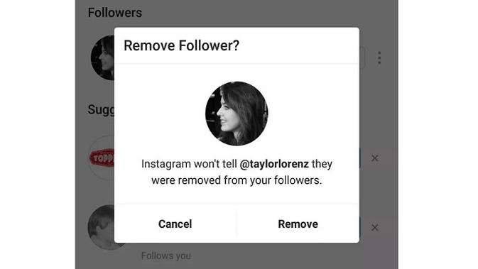
Task: Click the @taylorlorenz username in the message
Action: click(x=274, y=164)
